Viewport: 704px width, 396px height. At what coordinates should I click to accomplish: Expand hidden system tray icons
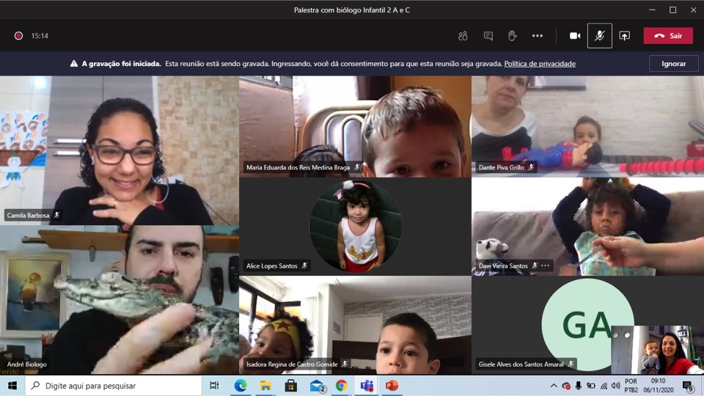coord(554,386)
